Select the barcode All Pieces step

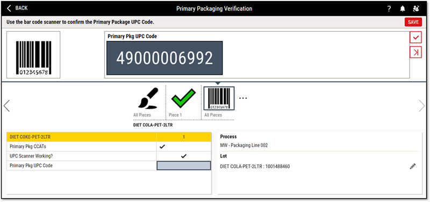(x=219, y=102)
